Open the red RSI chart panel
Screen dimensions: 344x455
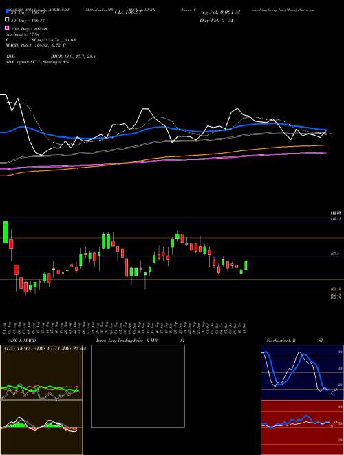302,427
